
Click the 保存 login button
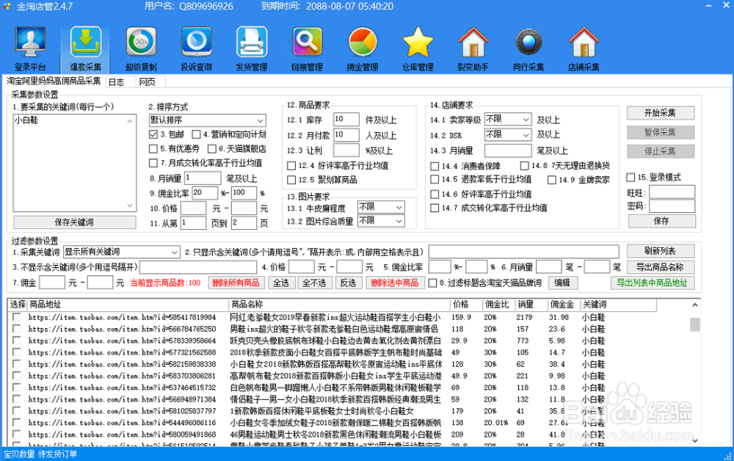[661, 221]
